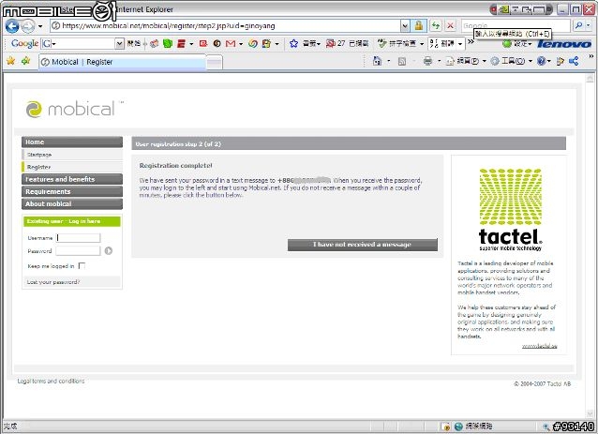Click the Help question mark icon

541,61
